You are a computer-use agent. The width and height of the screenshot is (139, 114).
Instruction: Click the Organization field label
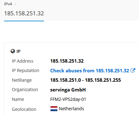point(25,90)
